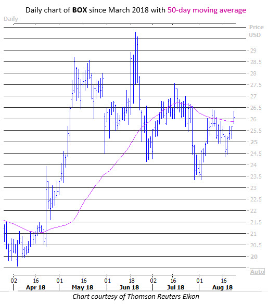
Task: Click the Aug 18 month label
Action: tap(222, 287)
